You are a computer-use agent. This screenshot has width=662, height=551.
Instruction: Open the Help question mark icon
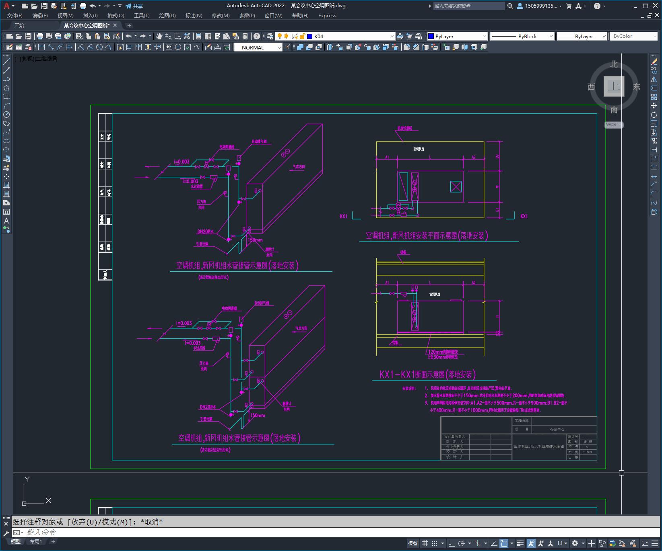click(x=257, y=36)
